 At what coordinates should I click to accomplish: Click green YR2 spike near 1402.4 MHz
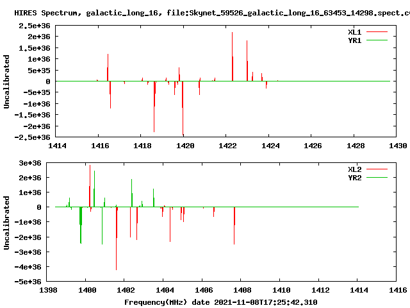click(132, 193)
